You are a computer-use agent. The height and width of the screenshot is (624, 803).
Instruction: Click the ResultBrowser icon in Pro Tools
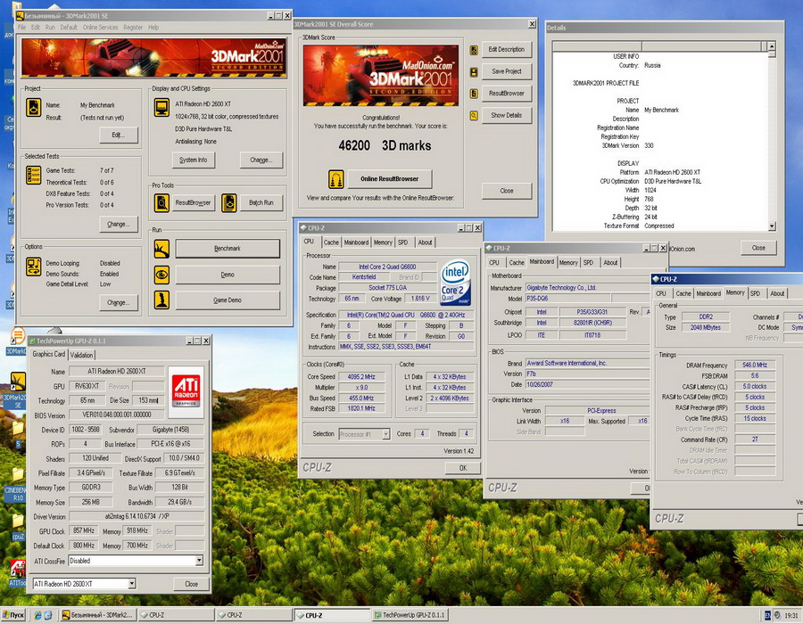coord(161,203)
